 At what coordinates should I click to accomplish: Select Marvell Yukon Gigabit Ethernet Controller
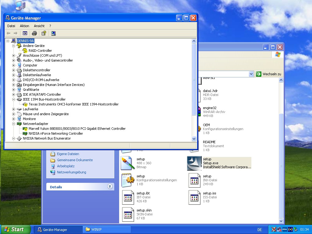point(77,129)
